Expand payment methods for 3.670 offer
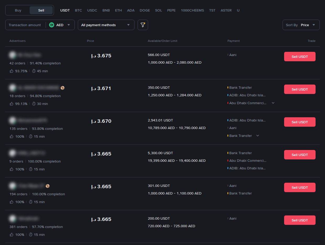325x245 pixels. click(x=258, y=136)
